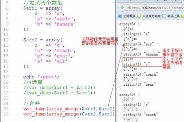Click the 访问最多 bookmark icon
184x122 pixels.
[120, 16]
